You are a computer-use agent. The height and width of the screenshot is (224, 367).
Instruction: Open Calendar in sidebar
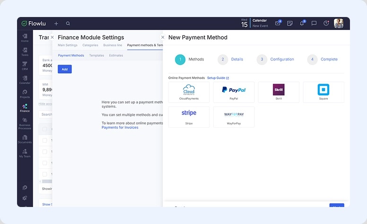click(x=25, y=80)
